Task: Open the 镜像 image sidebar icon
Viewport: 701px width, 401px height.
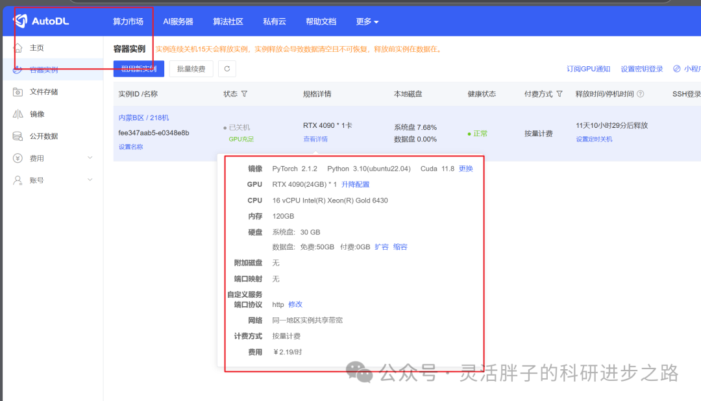Action: point(18,114)
